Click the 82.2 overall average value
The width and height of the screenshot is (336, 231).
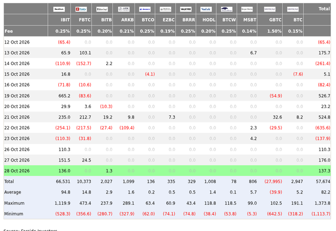pyautogui.click(x=326, y=192)
